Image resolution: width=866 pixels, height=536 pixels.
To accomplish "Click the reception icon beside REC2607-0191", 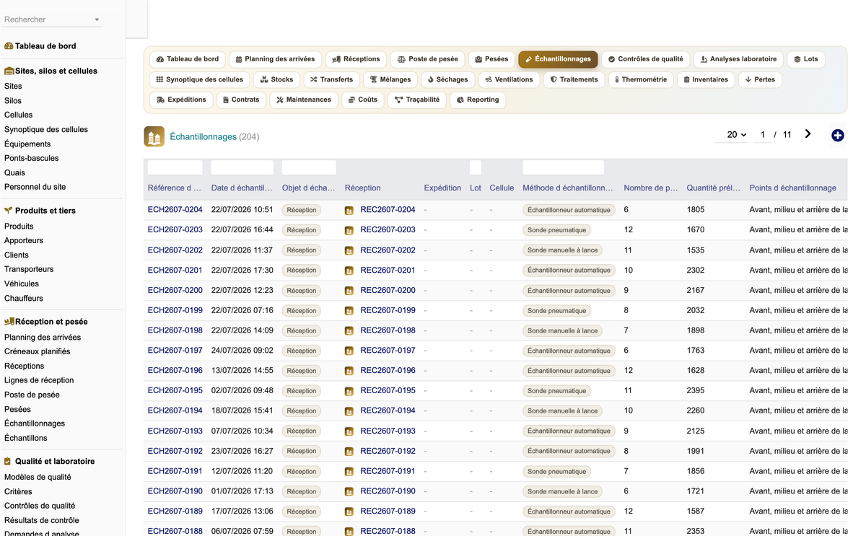I will [349, 472].
